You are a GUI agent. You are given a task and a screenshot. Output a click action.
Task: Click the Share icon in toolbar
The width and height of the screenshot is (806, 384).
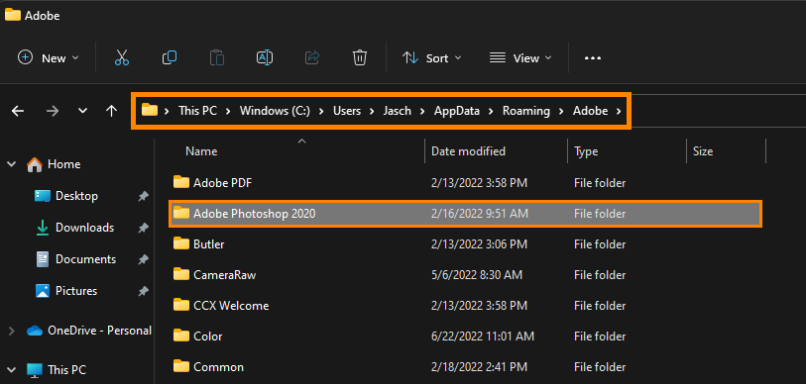pyautogui.click(x=312, y=57)
